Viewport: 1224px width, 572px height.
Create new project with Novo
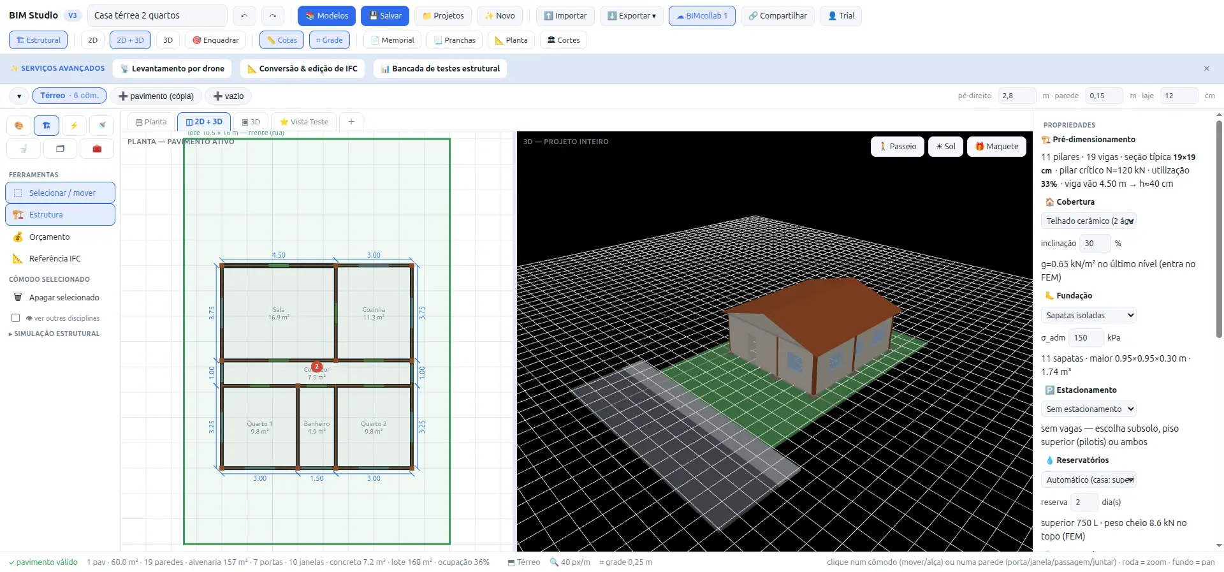[500, 15]
